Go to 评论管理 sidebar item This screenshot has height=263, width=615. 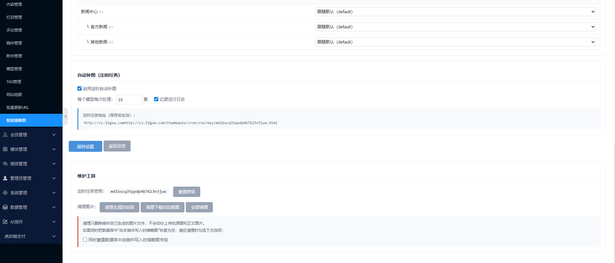[31, 30]
